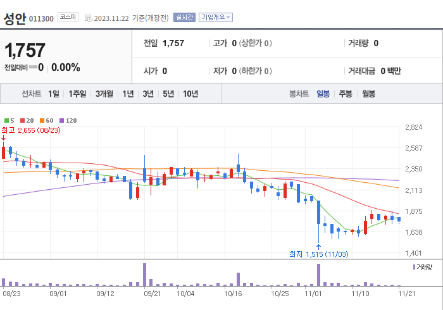The image size is (443, 310).
Task: Select the 1주일 line chart tab
Action: tap(77, 94)
